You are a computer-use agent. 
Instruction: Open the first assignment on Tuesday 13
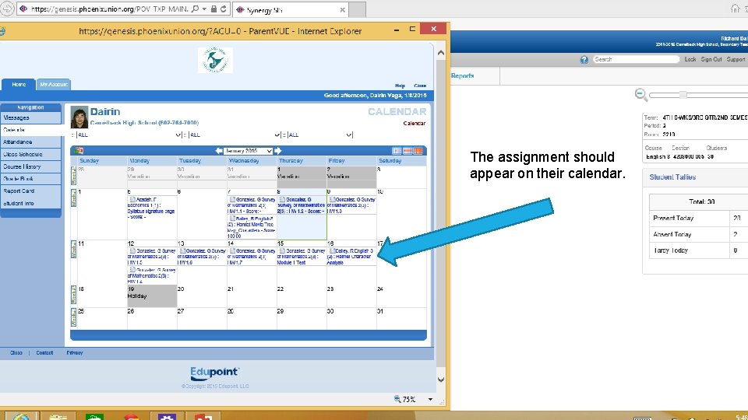[201, 256]
